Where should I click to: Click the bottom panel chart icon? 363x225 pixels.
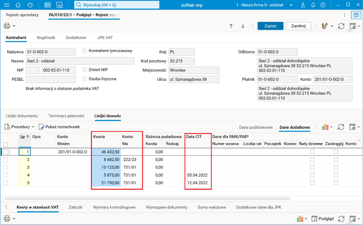coord(300,218)
